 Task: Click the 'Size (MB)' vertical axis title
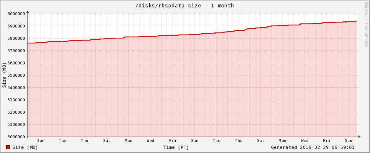point(4,75)
